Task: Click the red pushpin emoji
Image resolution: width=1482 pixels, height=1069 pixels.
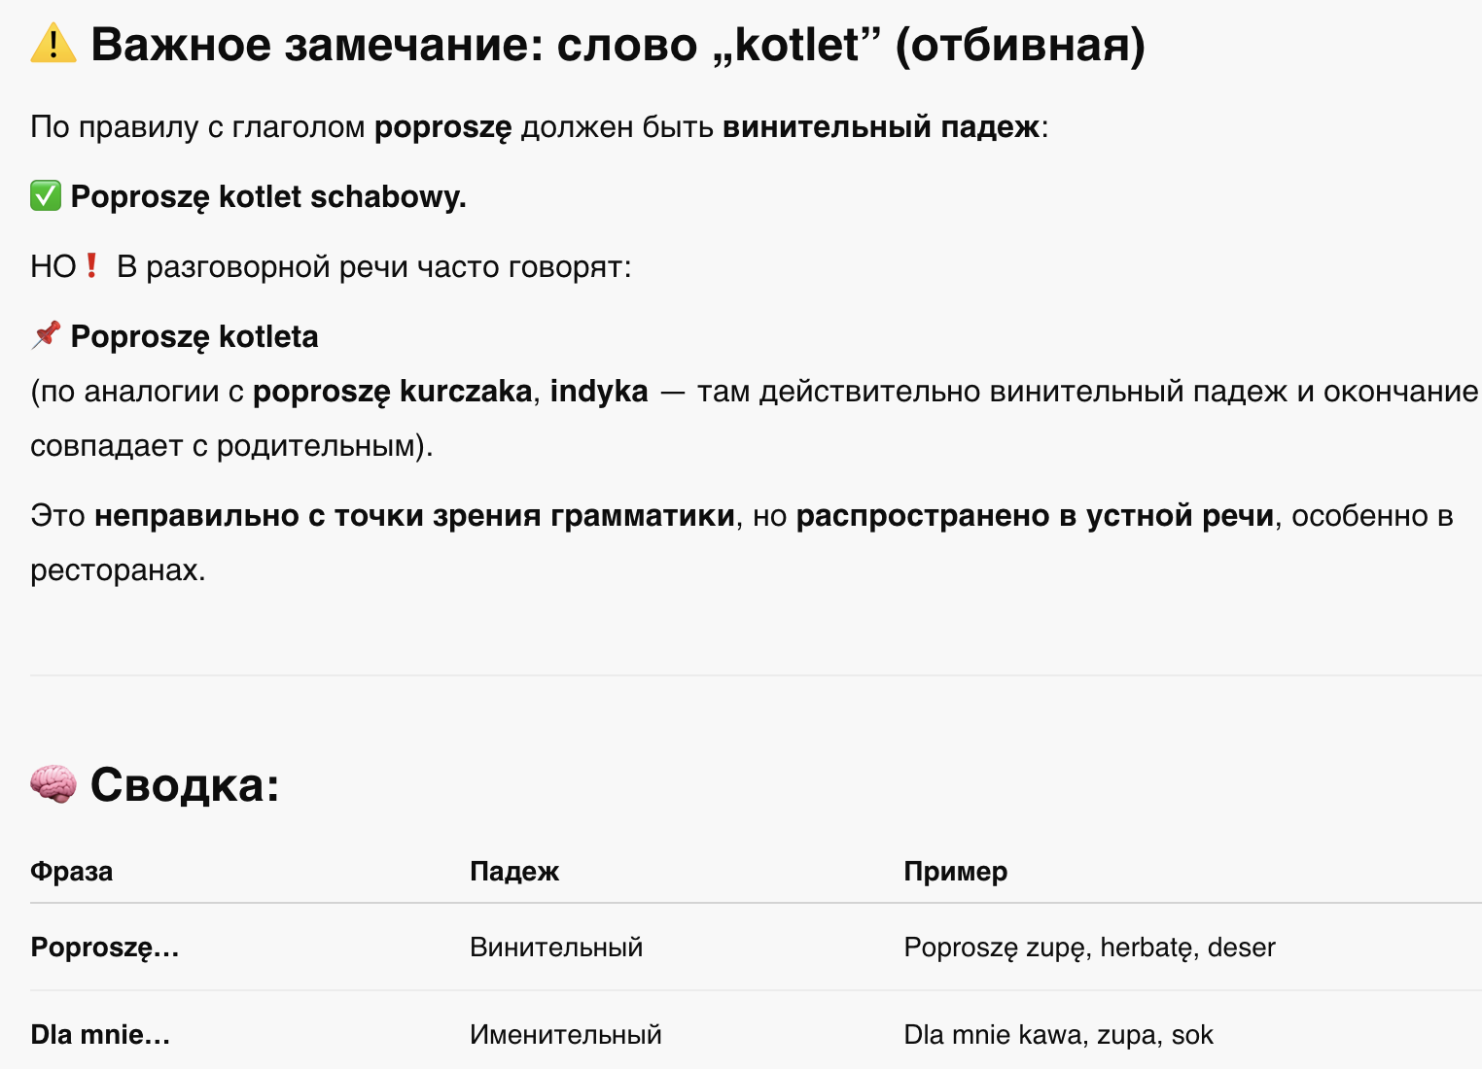Action: [x=46, y=335]
